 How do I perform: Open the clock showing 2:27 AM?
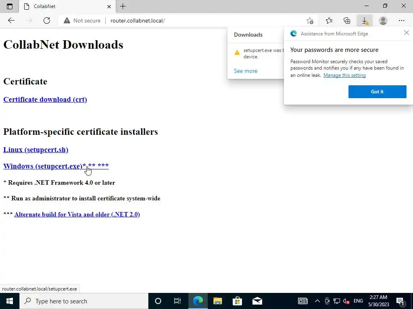378,301
